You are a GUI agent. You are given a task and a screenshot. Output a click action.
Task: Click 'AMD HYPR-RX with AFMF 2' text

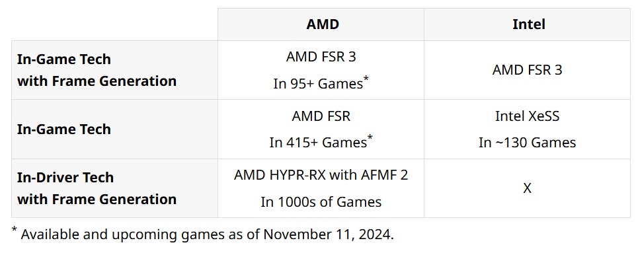point(321,175)
